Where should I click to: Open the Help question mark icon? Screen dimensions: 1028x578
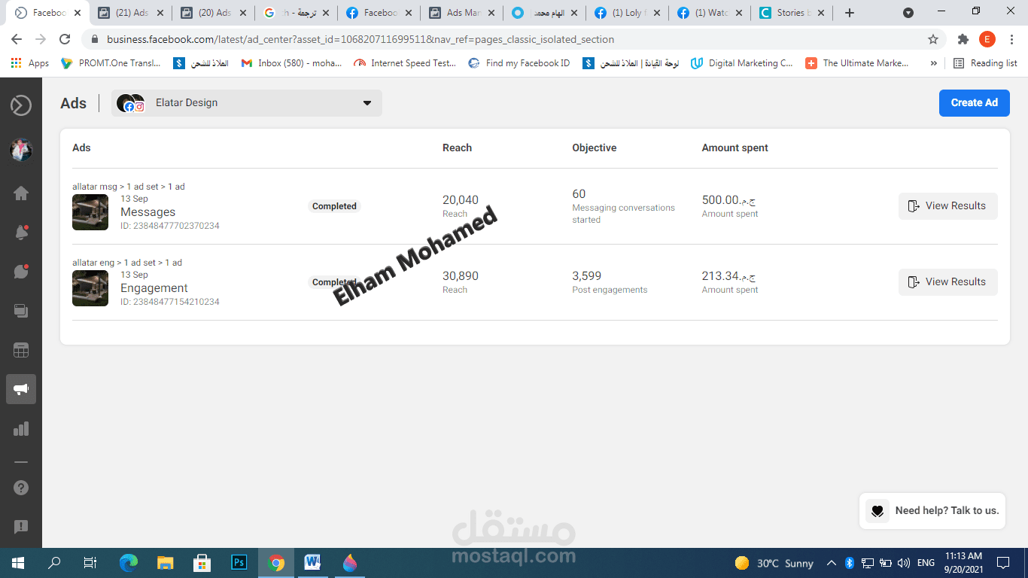pyautogui.click(x=21, y=488)
